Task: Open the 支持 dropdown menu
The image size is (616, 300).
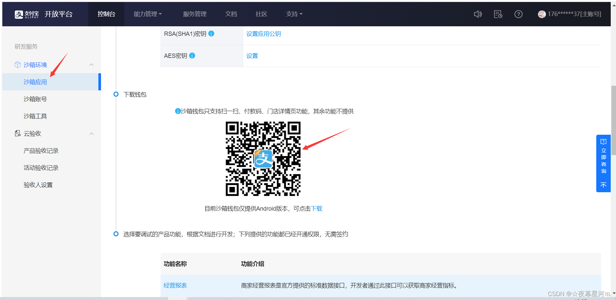Action: coord(294,14)
